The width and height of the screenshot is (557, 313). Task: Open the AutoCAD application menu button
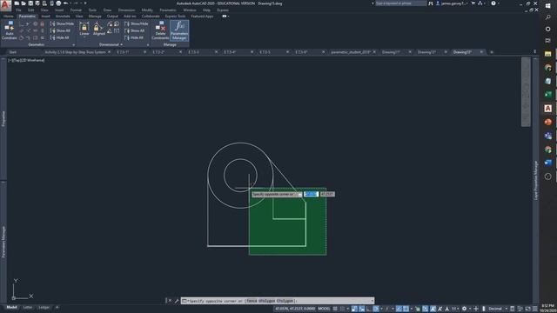[5, 5]
